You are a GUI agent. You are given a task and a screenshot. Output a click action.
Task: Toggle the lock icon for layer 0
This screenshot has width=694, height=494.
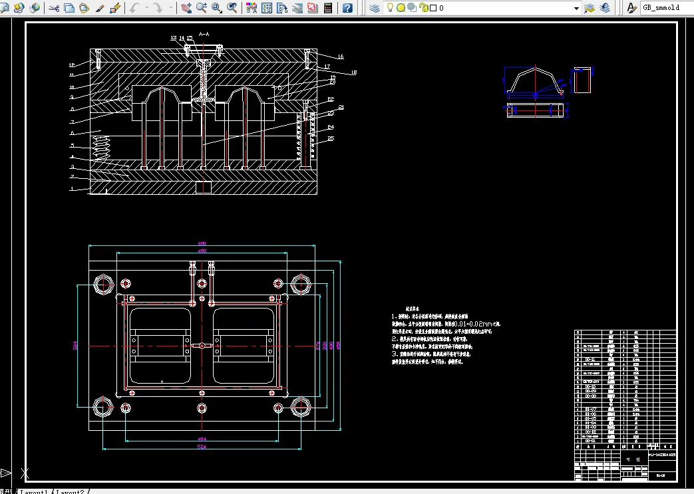pos(423,8)
